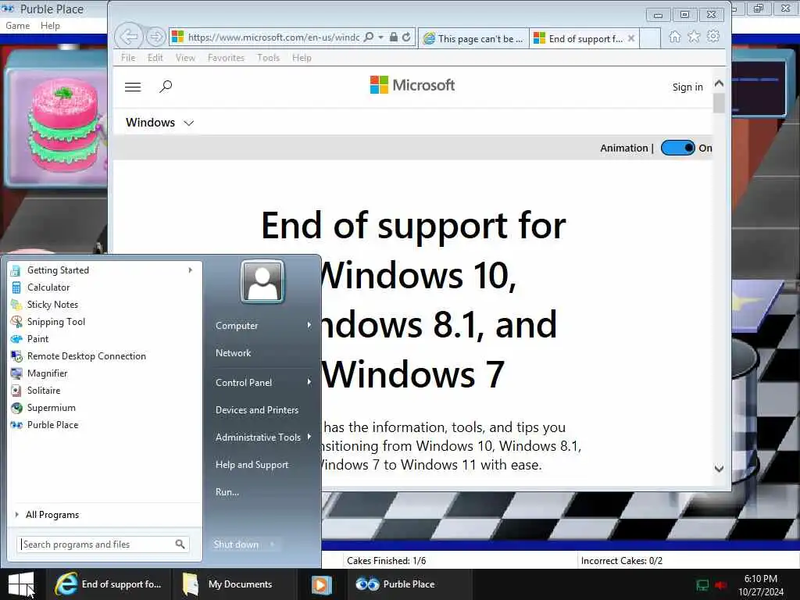Click the search magnifier in address bar
The image size is (800, 600).
click(x=369, y=37)
